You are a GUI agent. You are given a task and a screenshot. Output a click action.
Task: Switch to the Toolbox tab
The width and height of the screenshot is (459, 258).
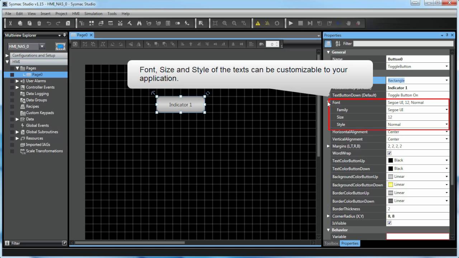(331, 243)
